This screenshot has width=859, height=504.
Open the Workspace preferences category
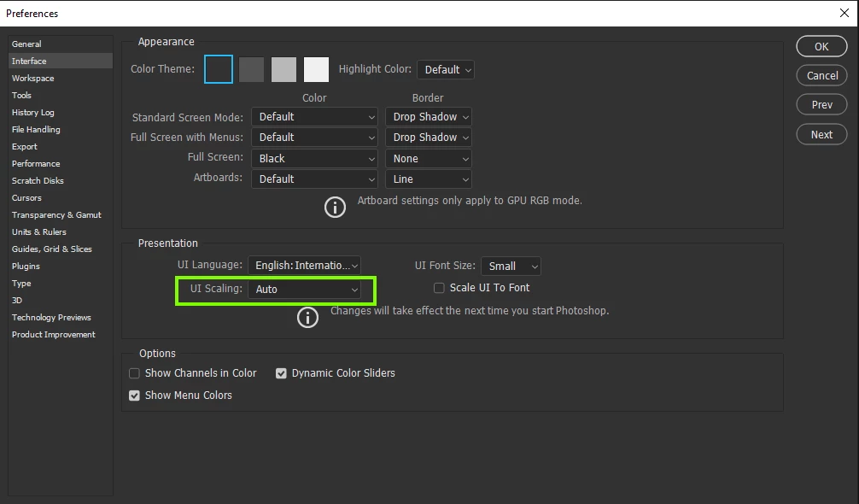pyautogui.click(x=61, y=79)
